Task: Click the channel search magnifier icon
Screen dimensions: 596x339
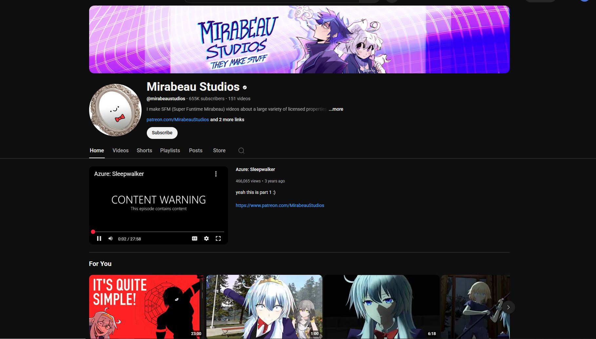Action: click(241, 151)
